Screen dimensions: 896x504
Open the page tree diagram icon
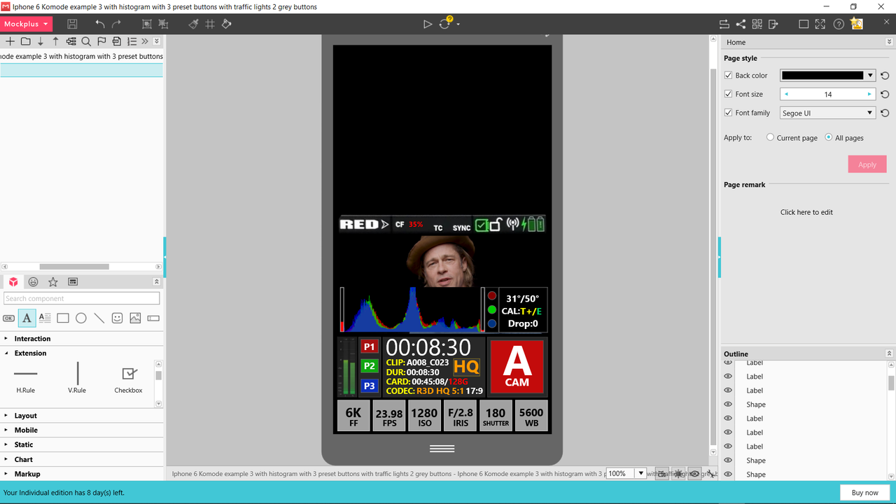(71, 41)
